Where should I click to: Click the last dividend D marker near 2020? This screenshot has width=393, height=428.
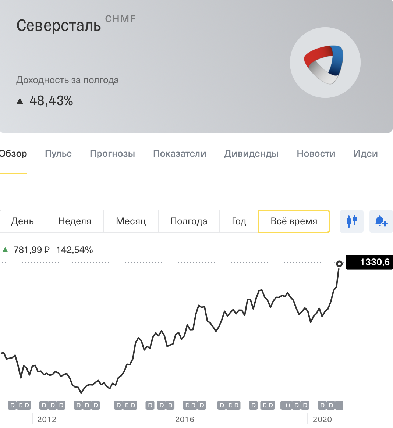click(x=340, y=405)
